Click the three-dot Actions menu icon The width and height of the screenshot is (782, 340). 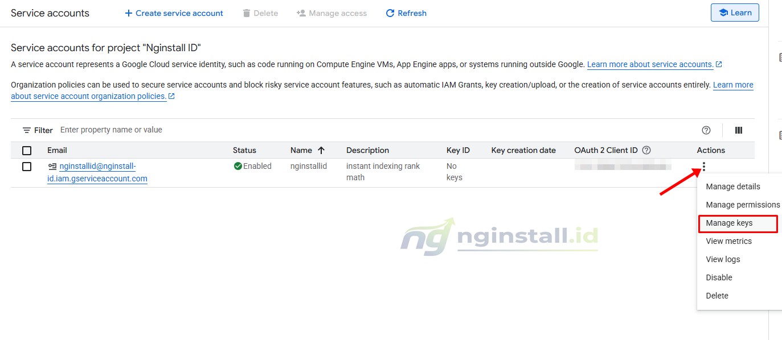[705, 167]
